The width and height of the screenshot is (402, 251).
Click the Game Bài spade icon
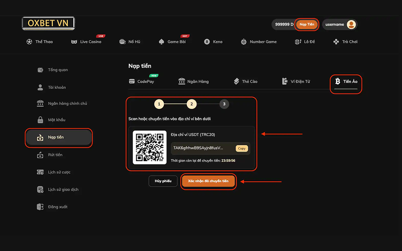click(162, 42)
